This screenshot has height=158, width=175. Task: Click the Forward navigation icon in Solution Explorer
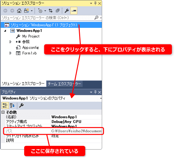click(x=12, y=11)
